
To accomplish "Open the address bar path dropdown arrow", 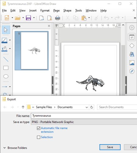I will (x=87, y=107).
